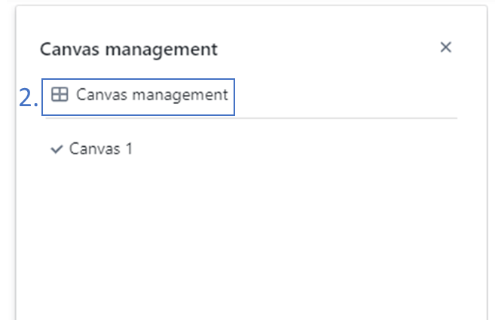Screen dimensions: 495x320
Task: Dismiss the panel using the top-right X
Action: pyautogui.click(x=445, y=47)
